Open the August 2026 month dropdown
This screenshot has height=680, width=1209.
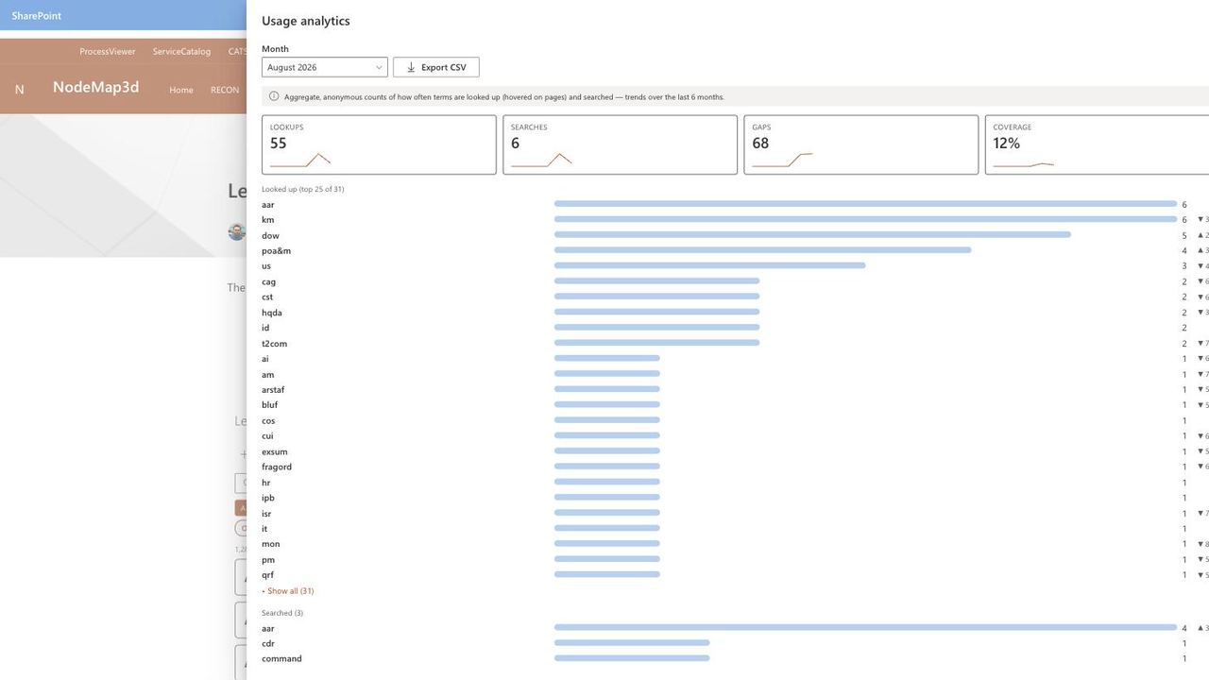click(x=324, y=67)
